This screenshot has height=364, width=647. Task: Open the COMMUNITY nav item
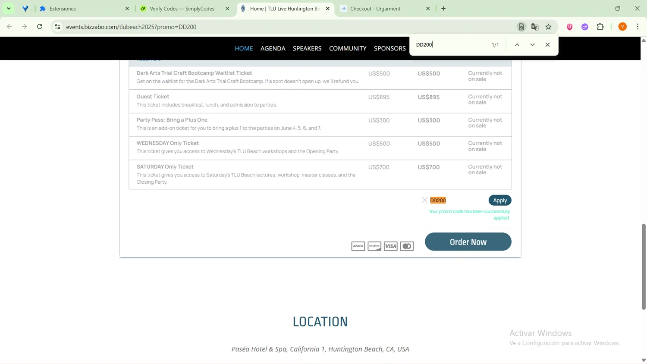348,48
